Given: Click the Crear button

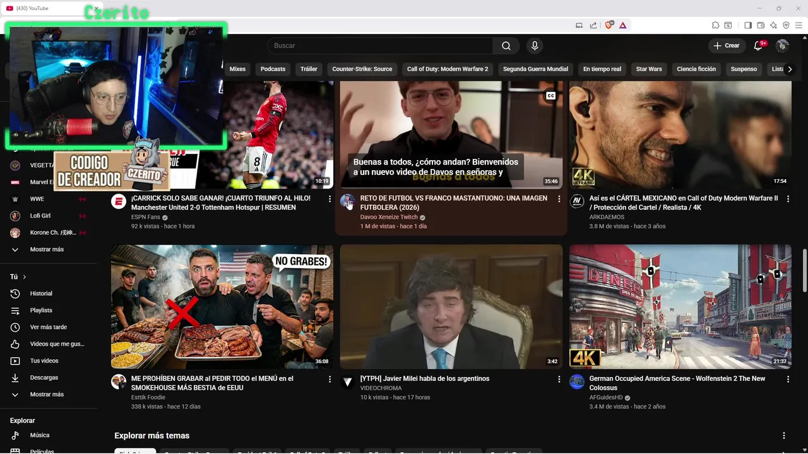Looking at the screenshot, I should click(727, 45).
